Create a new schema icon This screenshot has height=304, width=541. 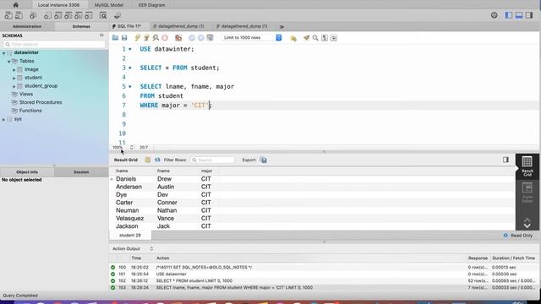[47, 15]
